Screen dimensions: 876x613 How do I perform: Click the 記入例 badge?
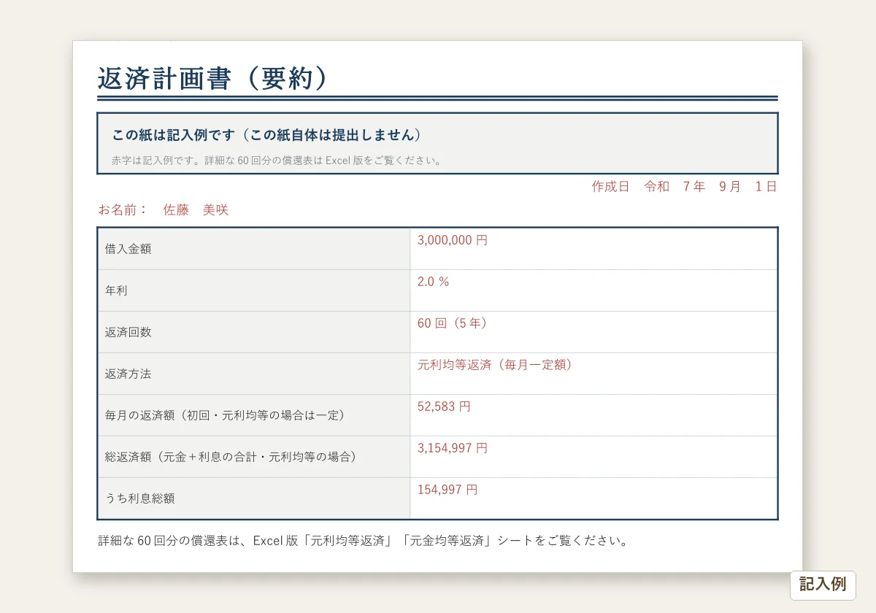(x=823, y=585)
